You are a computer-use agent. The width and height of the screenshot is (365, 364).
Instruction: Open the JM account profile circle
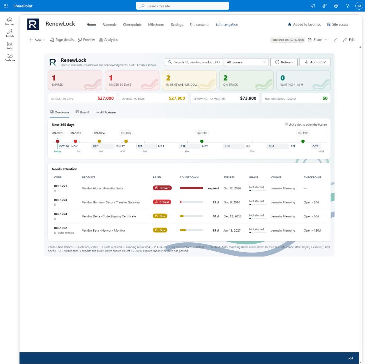click(x=359, y=6)
